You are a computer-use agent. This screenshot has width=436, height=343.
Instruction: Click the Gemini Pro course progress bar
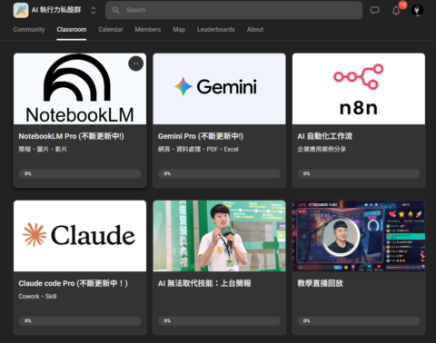pos(219,173)
